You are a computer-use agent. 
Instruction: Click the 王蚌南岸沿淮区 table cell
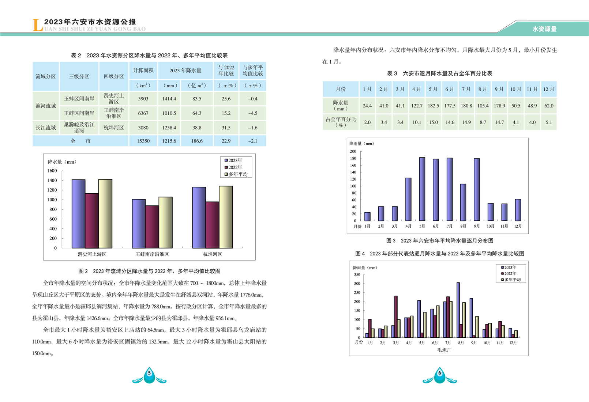(x=114, y=113)
